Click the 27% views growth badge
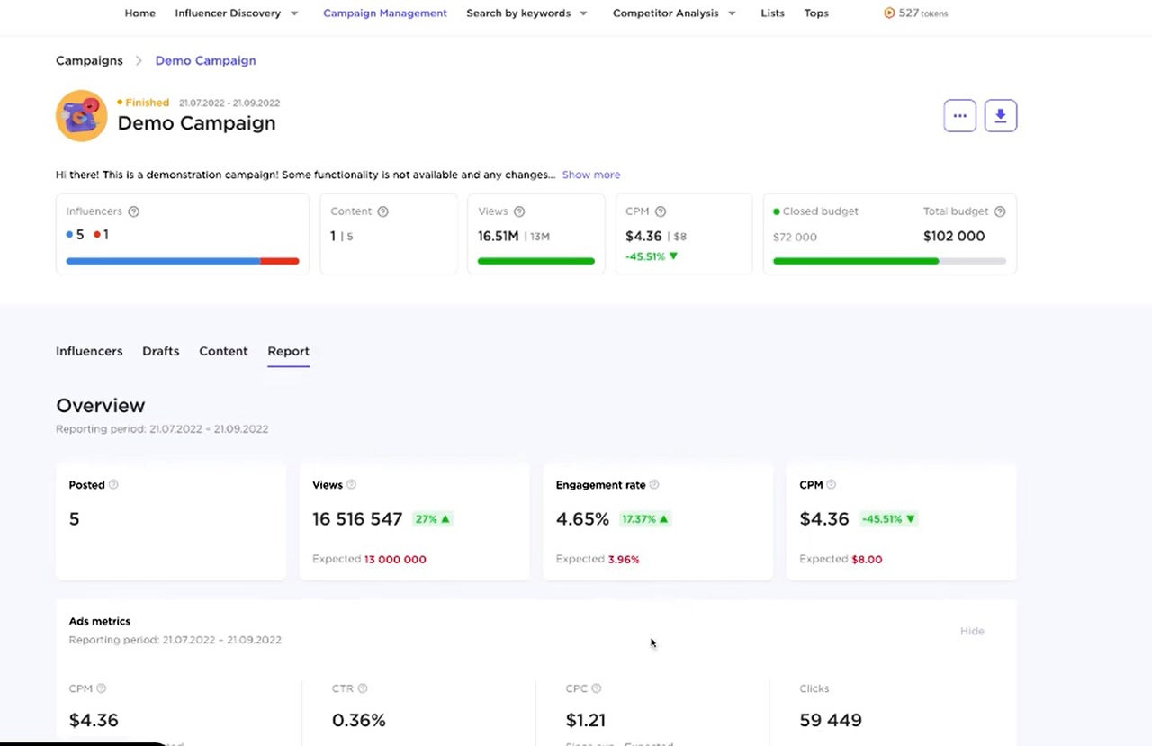 coord(432,519)
